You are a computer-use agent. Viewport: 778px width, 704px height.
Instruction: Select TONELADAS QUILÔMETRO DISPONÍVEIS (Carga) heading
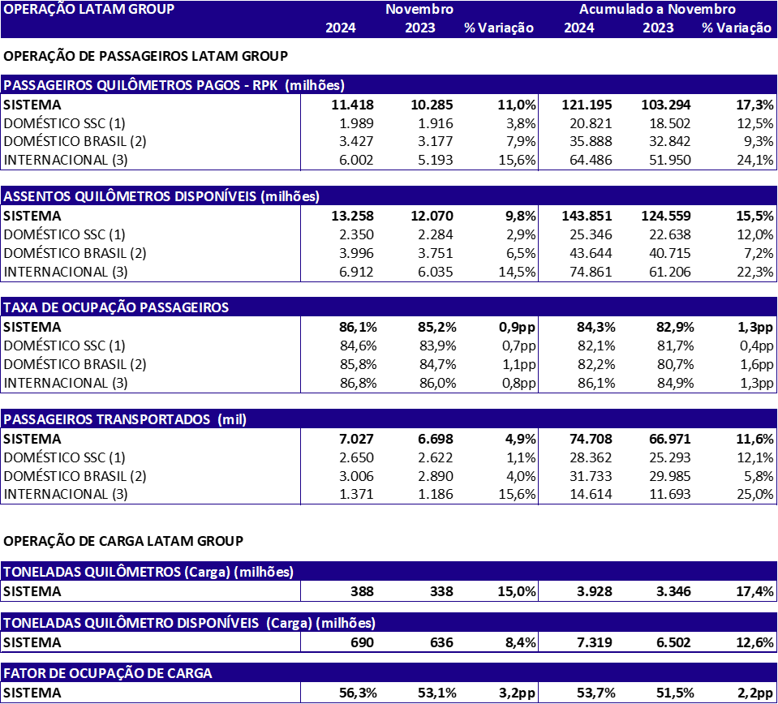pyautogui.click(x=189, y=623)
